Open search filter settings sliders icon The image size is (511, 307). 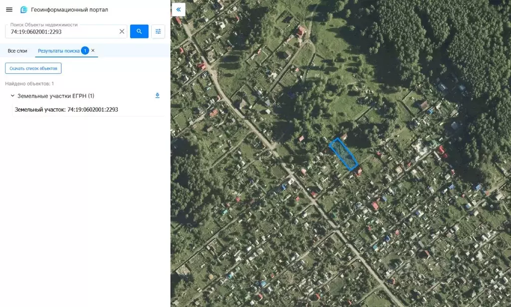point(158,31)
